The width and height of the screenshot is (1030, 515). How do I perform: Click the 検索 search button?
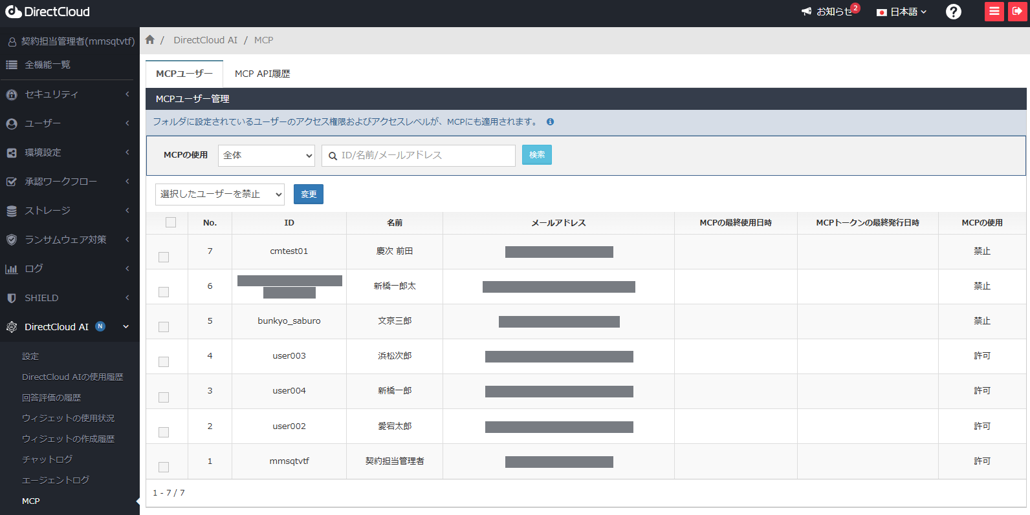pyautogui.click(x=537, y=155)
